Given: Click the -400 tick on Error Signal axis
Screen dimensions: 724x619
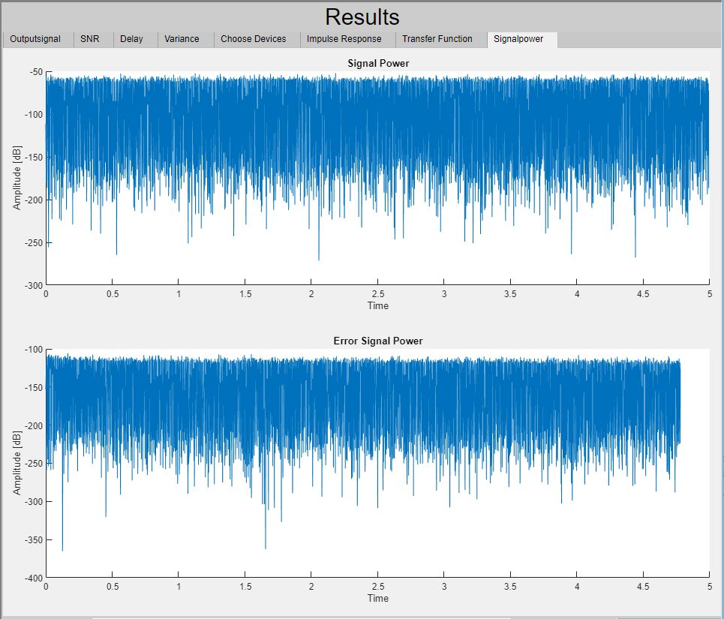Looking at the screenshot, I should coord(32,578).
